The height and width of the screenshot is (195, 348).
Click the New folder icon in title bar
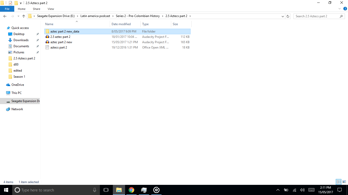(16, 3)
